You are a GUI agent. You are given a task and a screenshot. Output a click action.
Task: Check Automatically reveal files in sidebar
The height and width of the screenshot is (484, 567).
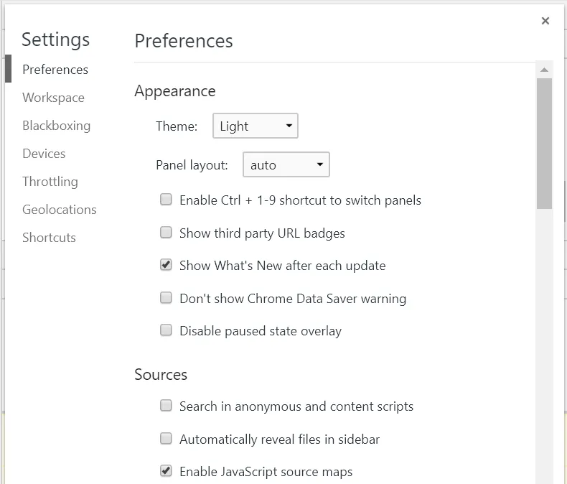click(x=166, y=439)
